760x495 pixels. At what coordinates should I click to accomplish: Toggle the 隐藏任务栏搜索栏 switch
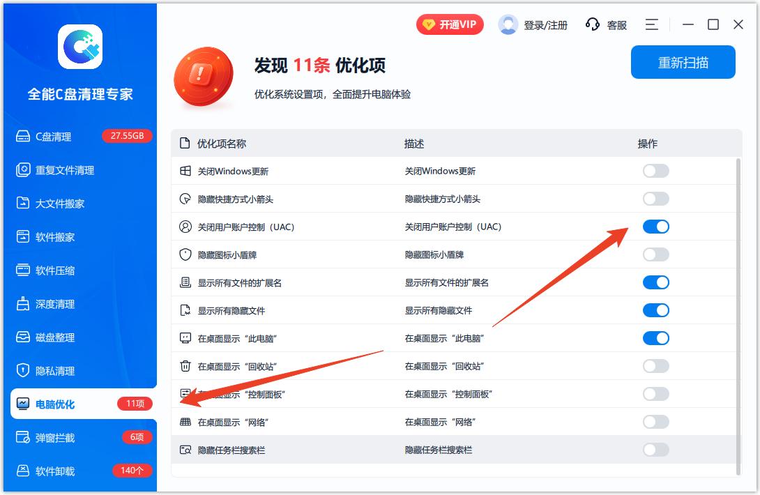point(655,449)
